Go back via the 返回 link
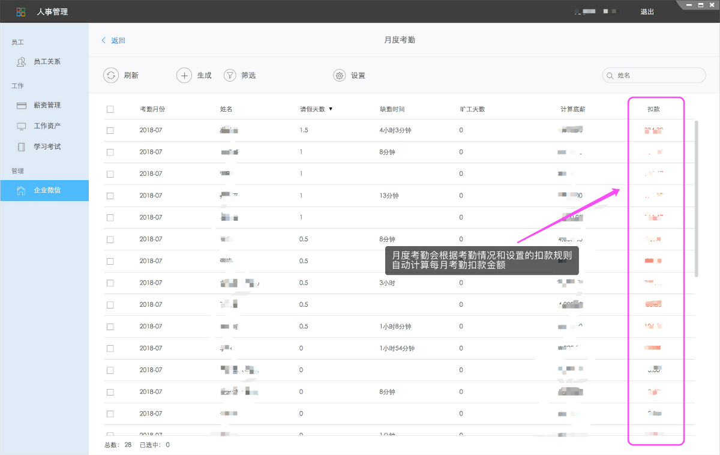720x455 pixels. [118, 40]
